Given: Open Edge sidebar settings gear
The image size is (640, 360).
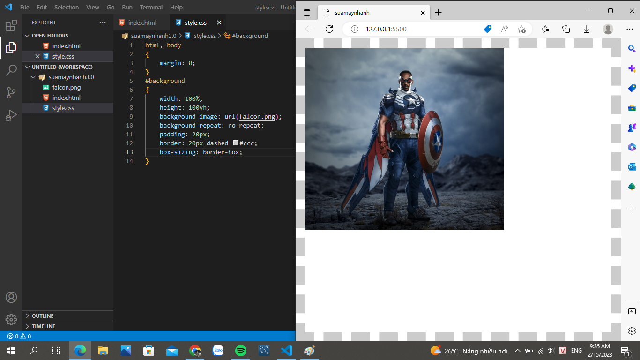Looking at the screenshot, I should coord(632,331).
